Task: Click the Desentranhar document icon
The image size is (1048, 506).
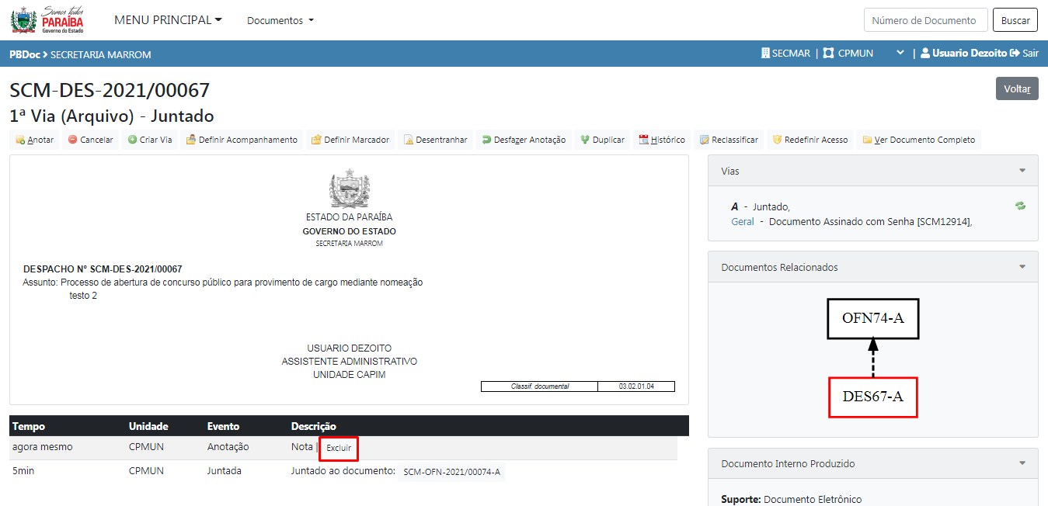Action: pyautogui.click(x=408, y=140)
